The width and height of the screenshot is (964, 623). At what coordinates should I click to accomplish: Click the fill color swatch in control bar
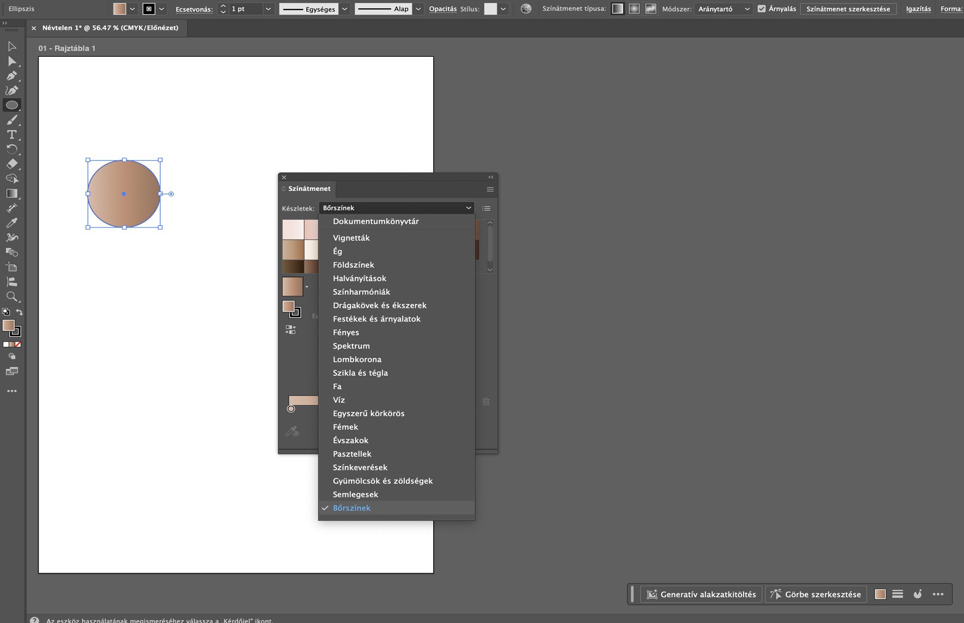(x=119, y=9)
